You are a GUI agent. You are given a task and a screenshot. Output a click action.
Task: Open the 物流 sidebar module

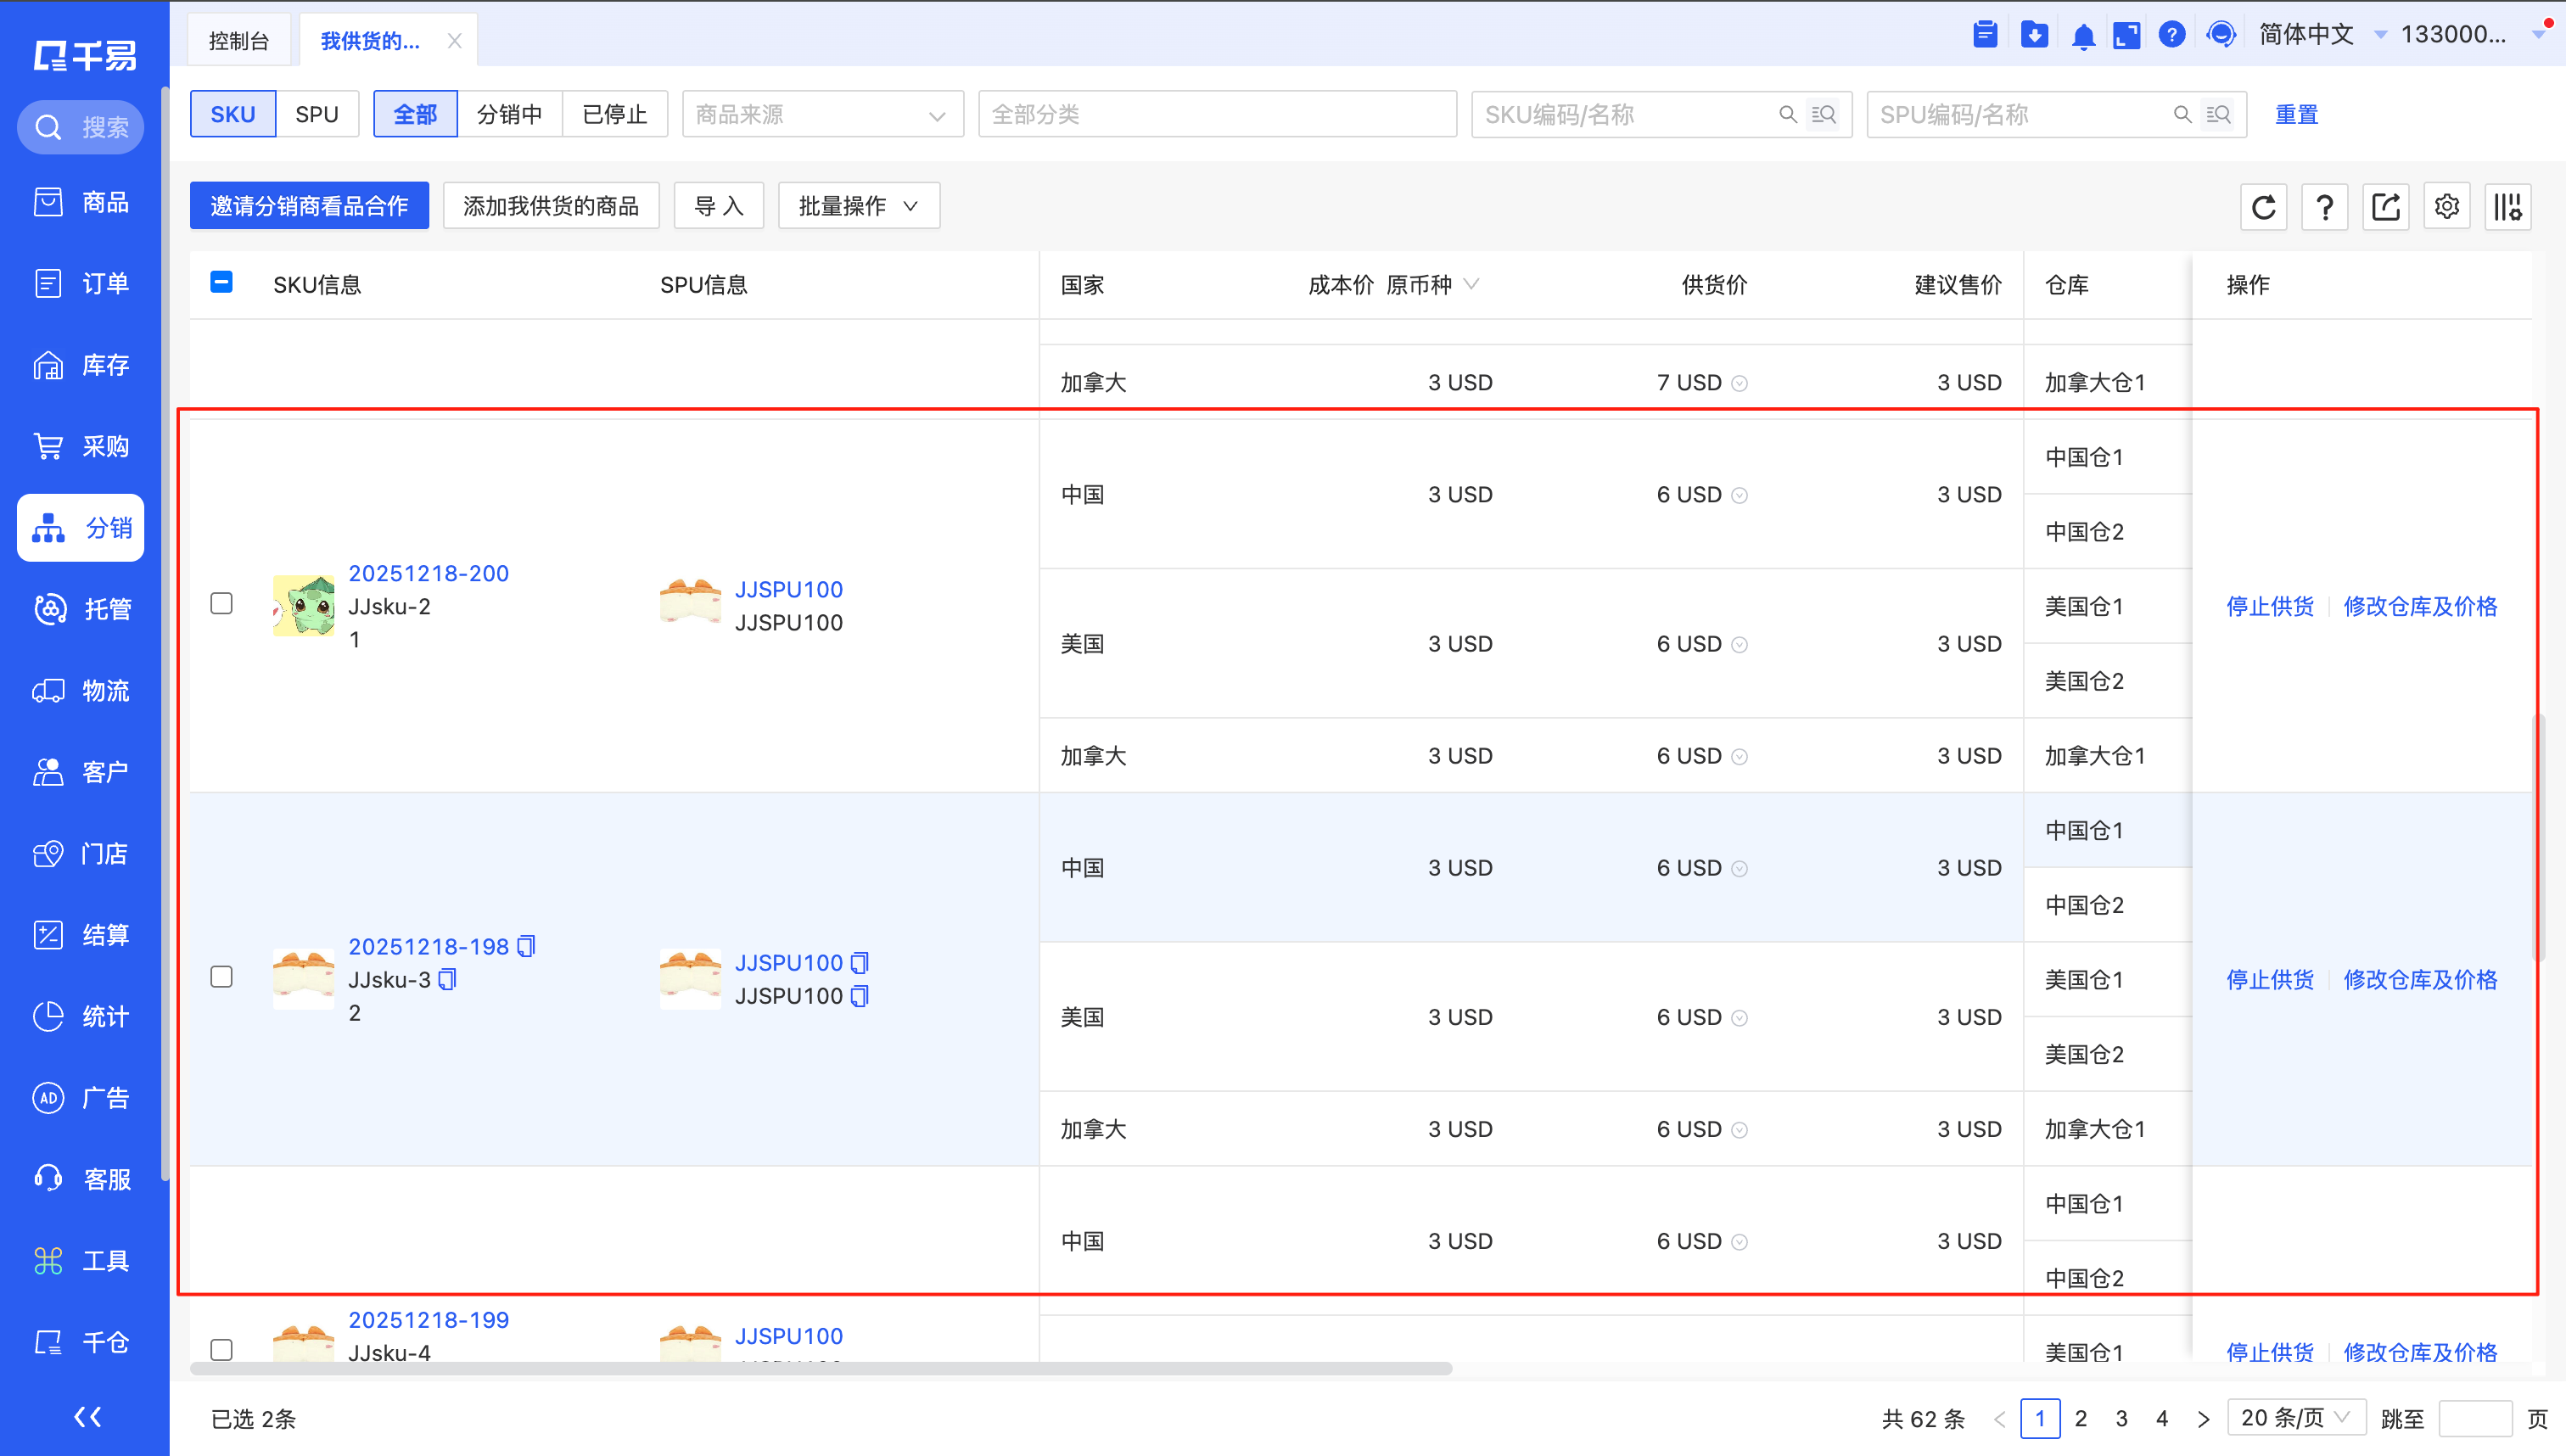coord(81,691)
